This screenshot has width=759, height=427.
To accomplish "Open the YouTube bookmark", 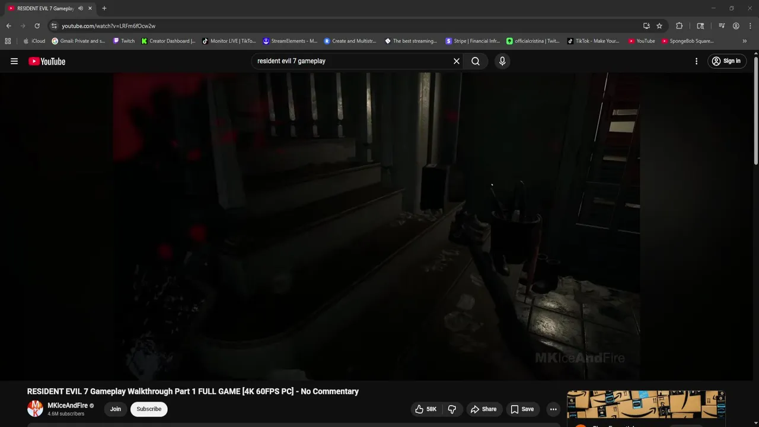I will [x=642, y=41].
